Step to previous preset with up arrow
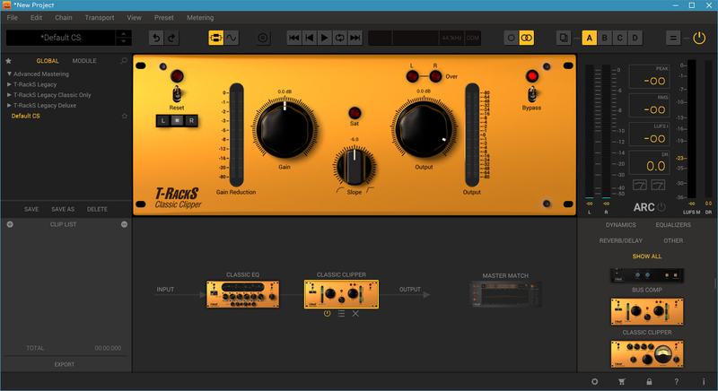Image resolution: width=718 pixels, height=391 pixels. 123,34
